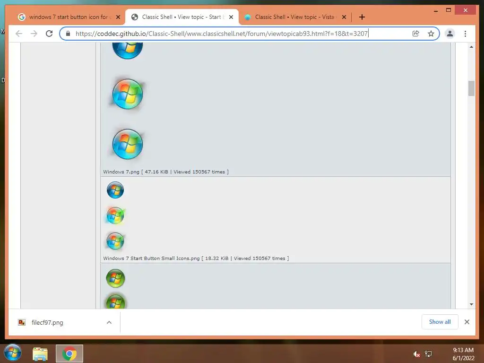Expand the filecf97.png download options chevron
This screenshot has width=484, height=363.
[x=109, y=322]
